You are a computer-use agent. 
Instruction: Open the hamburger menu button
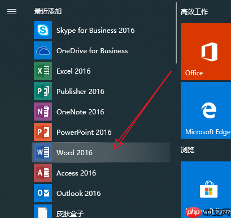click(x=12, y=12)
